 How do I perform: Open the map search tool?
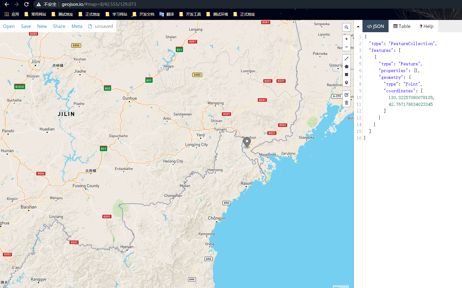point(346,27)
